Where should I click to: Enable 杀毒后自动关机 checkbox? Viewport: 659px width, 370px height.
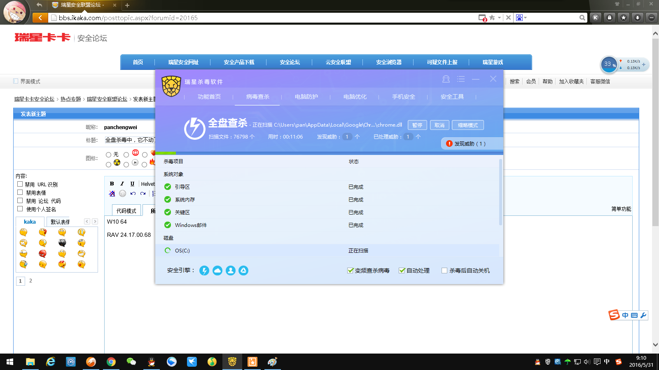coord(444,271)
